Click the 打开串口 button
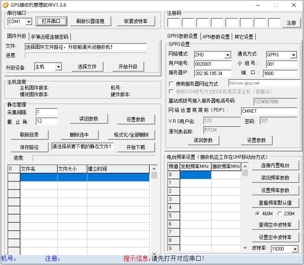This screenshot has width=304, height=265. point(51,21)
